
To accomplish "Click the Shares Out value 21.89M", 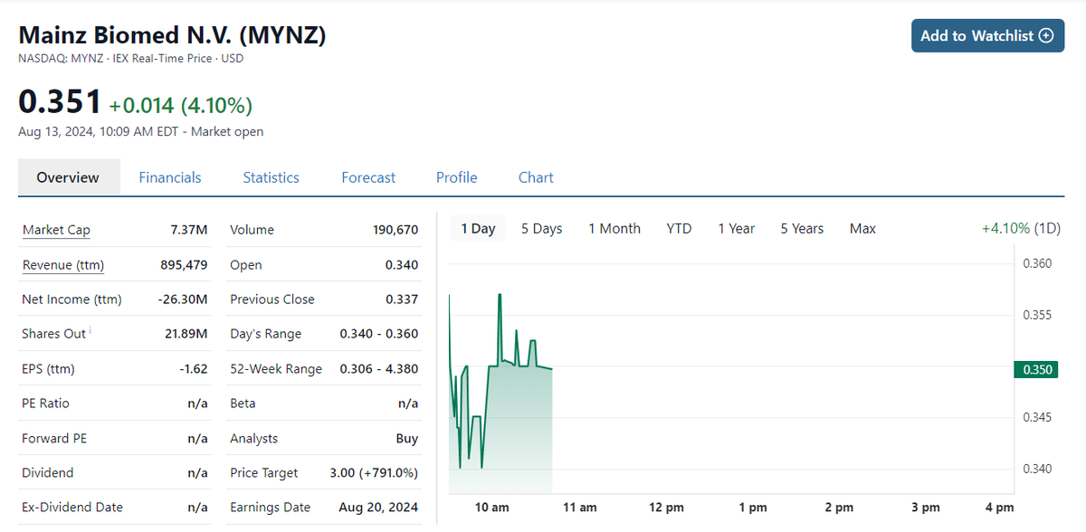I will point(187,334).
